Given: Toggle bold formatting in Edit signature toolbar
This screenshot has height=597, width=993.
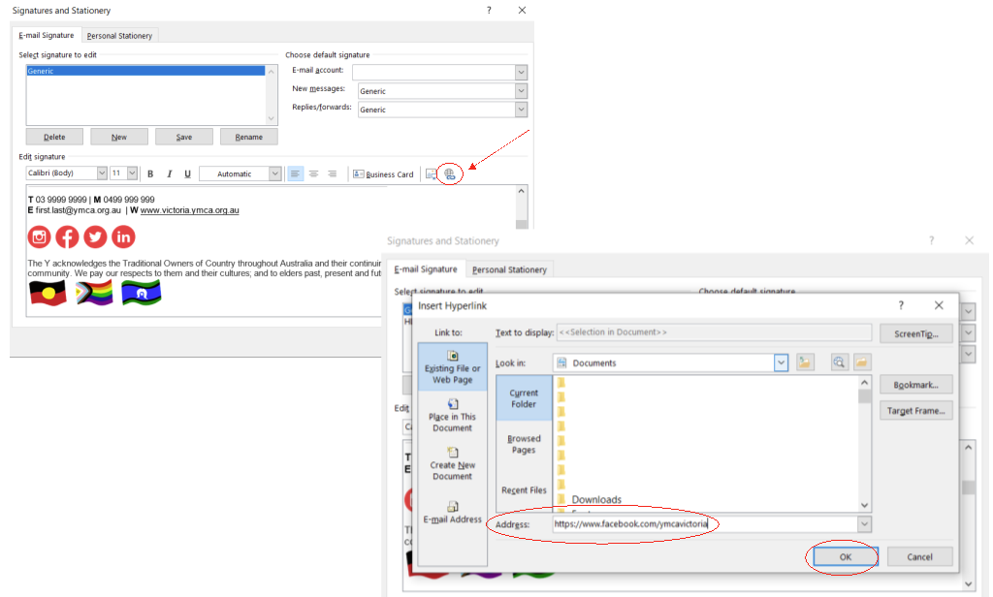Looking at the screenshot, I should [x=149, y=173].
